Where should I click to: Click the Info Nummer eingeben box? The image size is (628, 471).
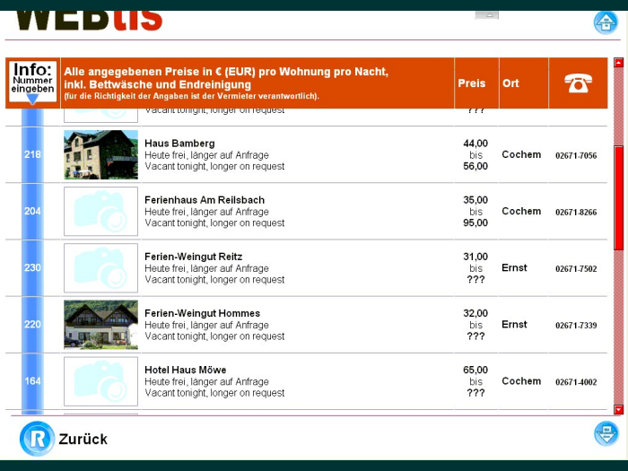point(33,78)
